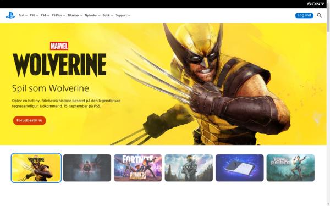Expand the PS4 dropdown menu

(45, 15)
